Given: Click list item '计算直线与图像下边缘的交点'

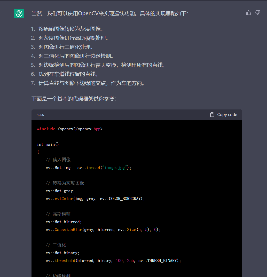Looking at the screenshot, I should tap(91, 83).
